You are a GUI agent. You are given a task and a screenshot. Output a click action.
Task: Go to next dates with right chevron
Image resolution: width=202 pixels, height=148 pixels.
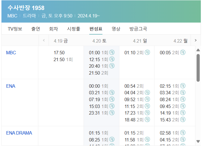click(x=195, y=40)
